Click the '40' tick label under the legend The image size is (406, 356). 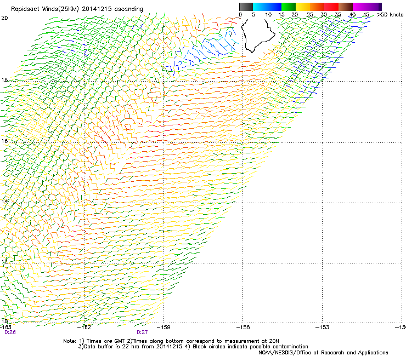coord(352,15)
